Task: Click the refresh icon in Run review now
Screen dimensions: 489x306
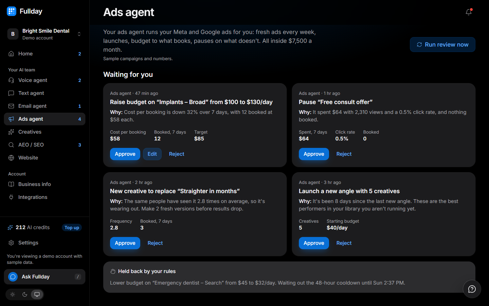Action: 419,45
